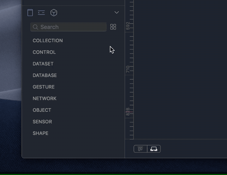Click the search magnifier icon
Image resolution: width=227 pixels, height=175 pixels.
(35, 27)
